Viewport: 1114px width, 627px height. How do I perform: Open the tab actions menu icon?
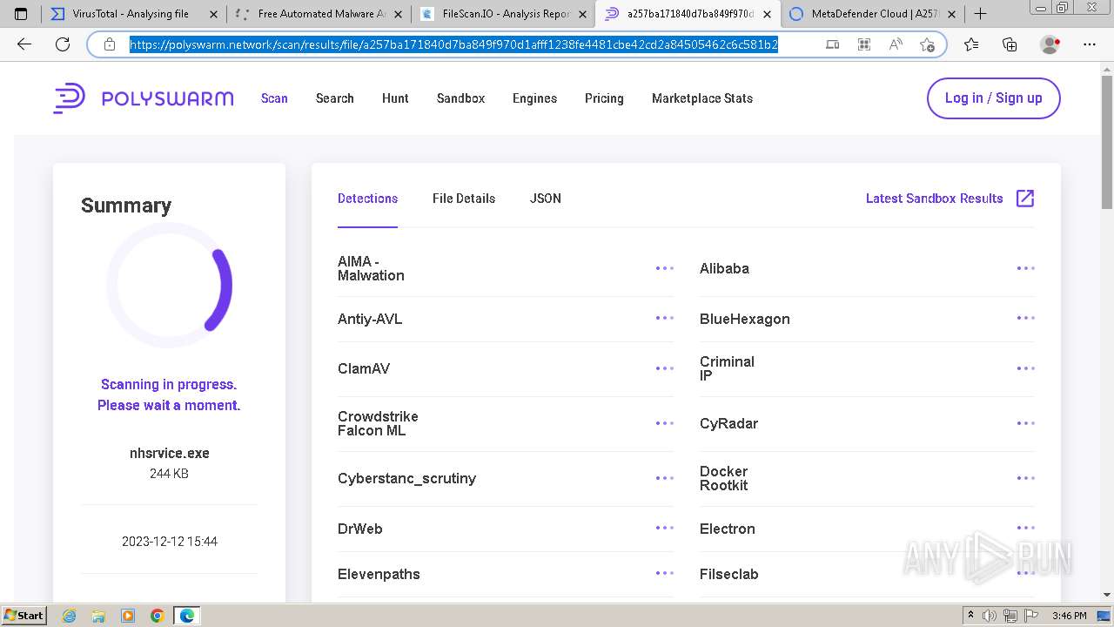coord(21,14)
